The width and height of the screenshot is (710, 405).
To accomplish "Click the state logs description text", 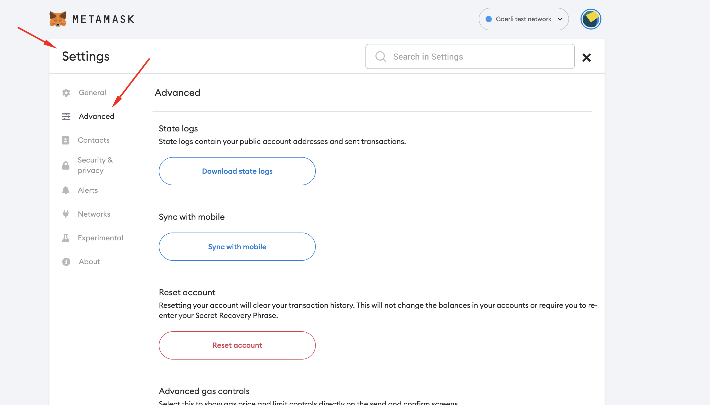I will (282, 141).
